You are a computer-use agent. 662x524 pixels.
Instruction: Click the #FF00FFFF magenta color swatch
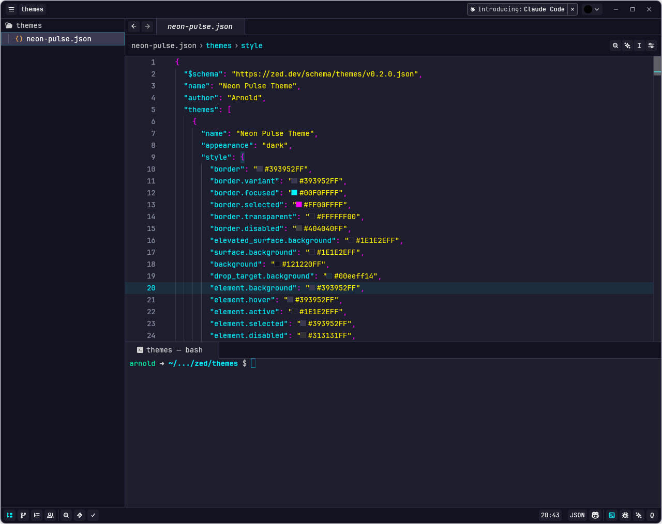[299, 205]
